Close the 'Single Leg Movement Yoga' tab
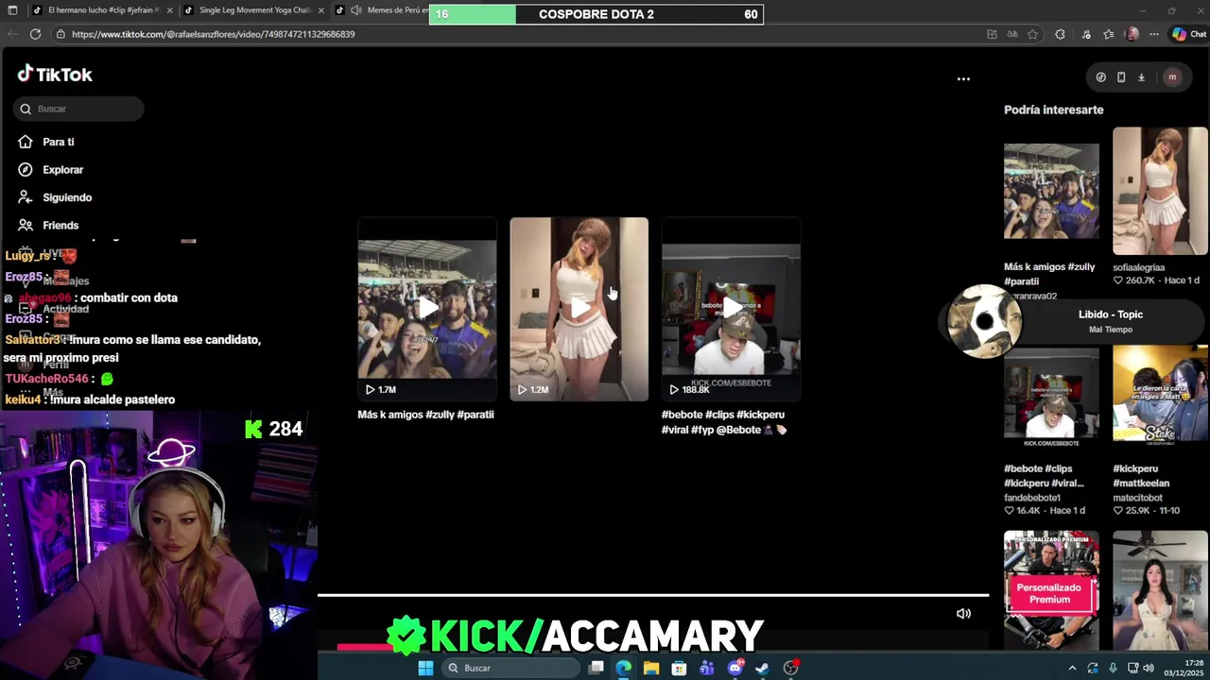 pos(321,10)
